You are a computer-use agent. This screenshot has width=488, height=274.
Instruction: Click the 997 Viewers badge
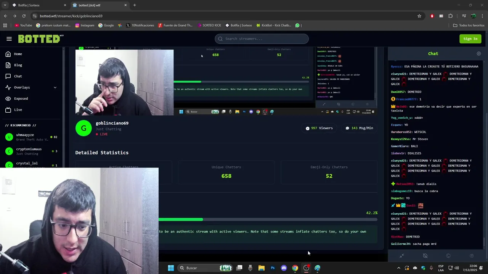click(319, 128)
